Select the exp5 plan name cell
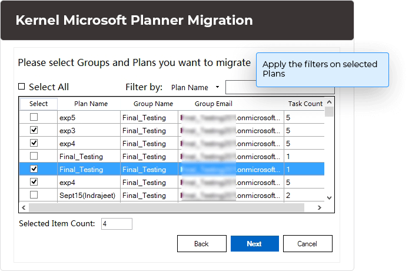The height and width of the screenshot is (271, 412). 89,117
